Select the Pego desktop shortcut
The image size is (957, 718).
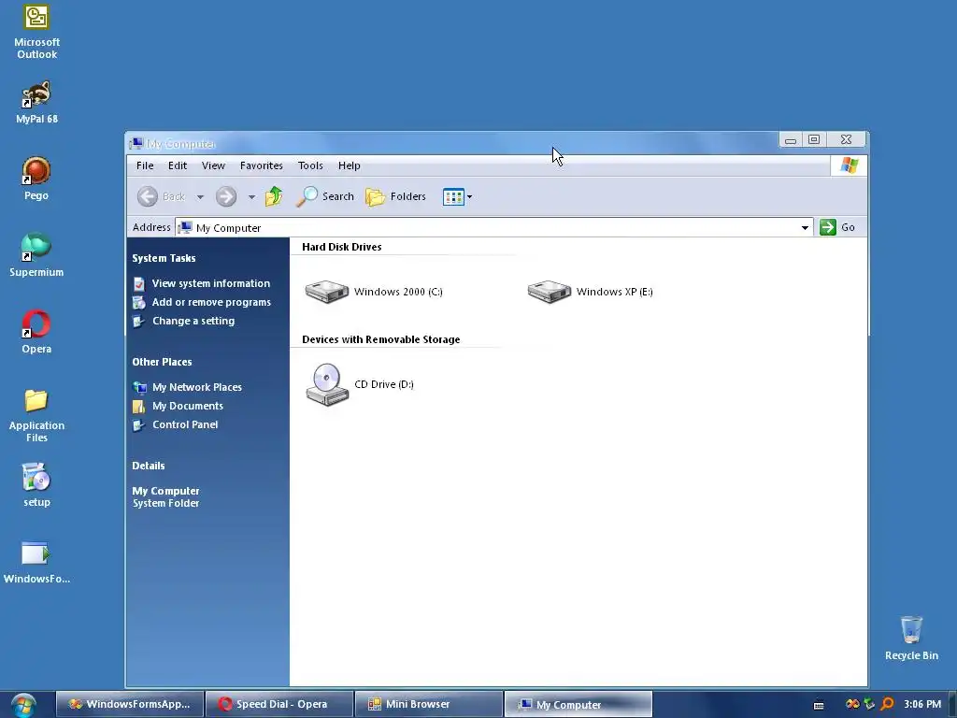[x=36, y=179]
